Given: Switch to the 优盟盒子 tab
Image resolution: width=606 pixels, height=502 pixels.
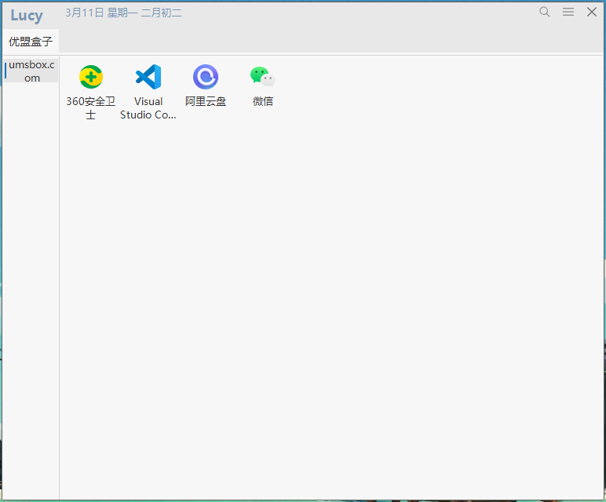Looking at the screenshot, I should pos(31,41).
